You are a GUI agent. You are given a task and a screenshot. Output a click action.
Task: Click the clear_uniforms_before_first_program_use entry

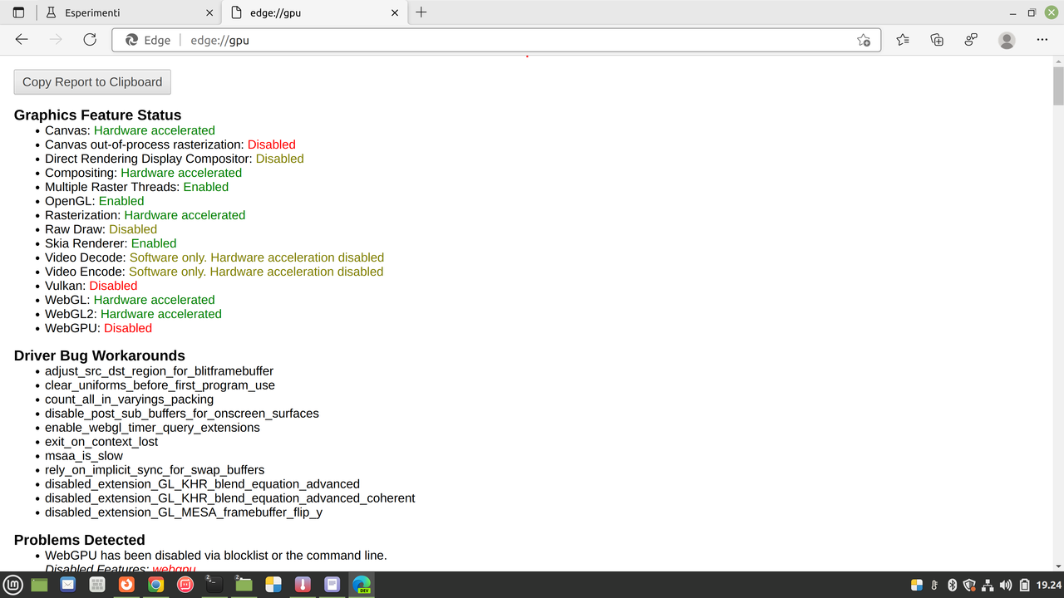click(x=160, y=385)
